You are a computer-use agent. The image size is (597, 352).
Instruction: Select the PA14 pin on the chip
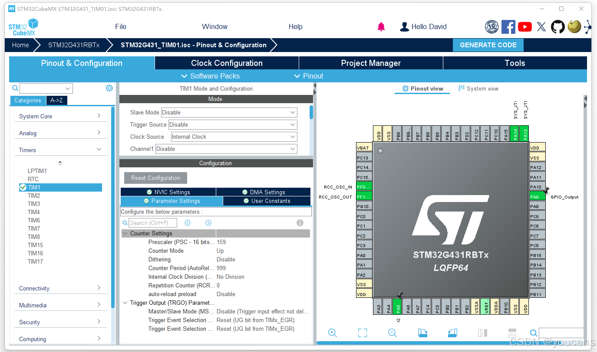tap(515, 134)
